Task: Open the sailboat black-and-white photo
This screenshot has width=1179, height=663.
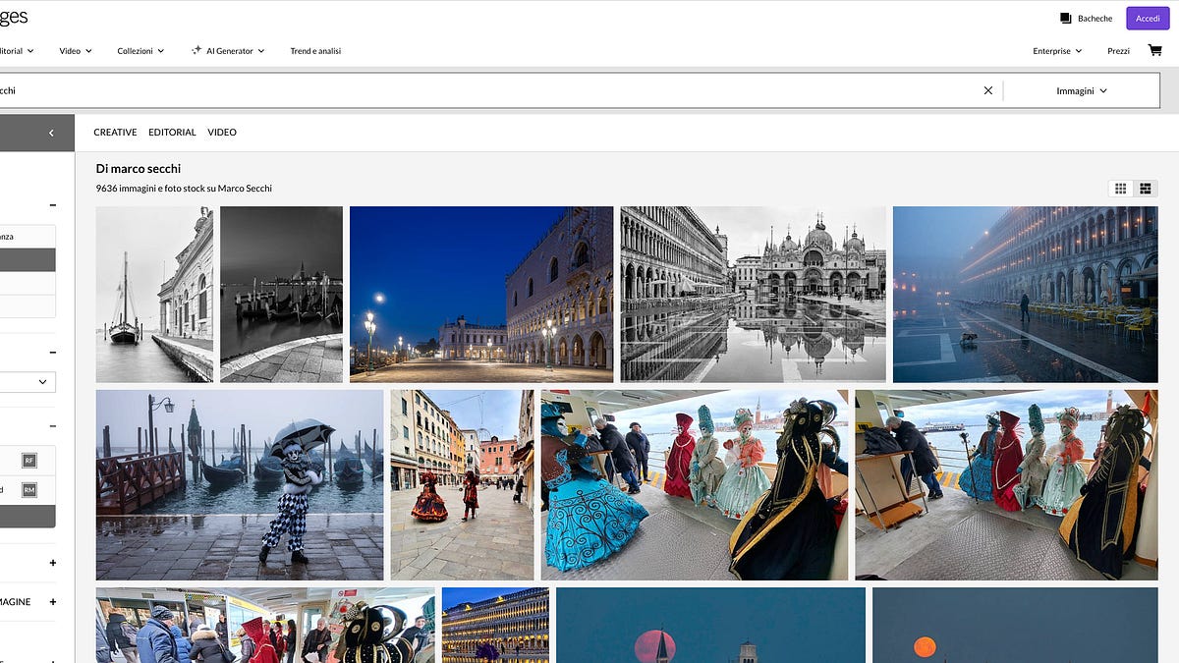Action: point(154,294)
